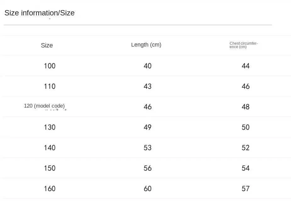The image size is (291, 201).
Task: Click the "120 (model code)" size label
Action: (x=44, y=106)
